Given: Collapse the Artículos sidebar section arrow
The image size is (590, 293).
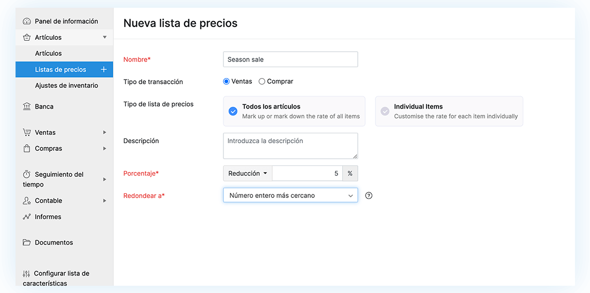Looking at the screenshot, I should (104, 37).
